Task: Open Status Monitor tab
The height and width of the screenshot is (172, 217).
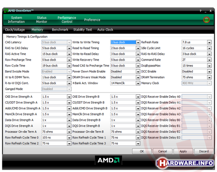Action: coord(41,20)
